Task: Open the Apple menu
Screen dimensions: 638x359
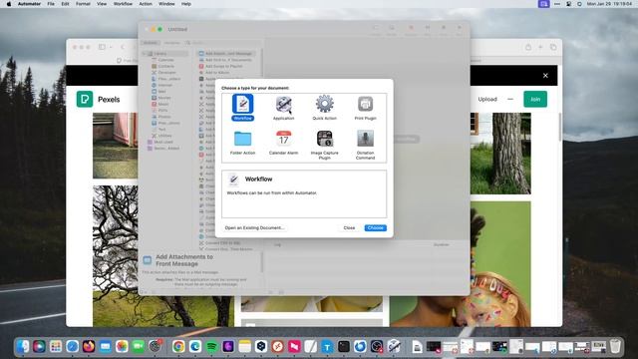Action: tap(9, 4)
